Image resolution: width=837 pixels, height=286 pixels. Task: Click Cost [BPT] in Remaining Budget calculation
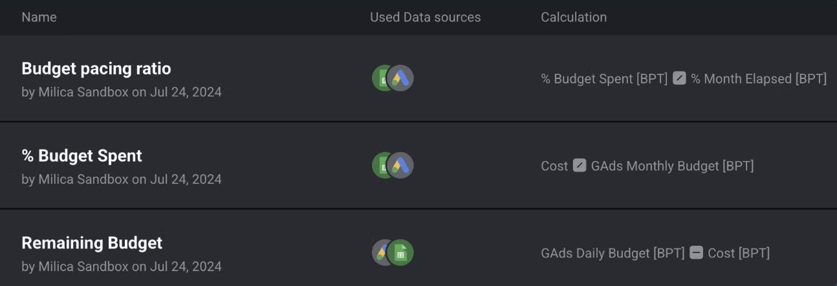pyautogui.click(x=739, y=253)
